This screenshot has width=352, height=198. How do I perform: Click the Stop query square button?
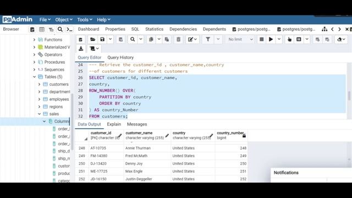pyautogui.click(x=262, y=40)
